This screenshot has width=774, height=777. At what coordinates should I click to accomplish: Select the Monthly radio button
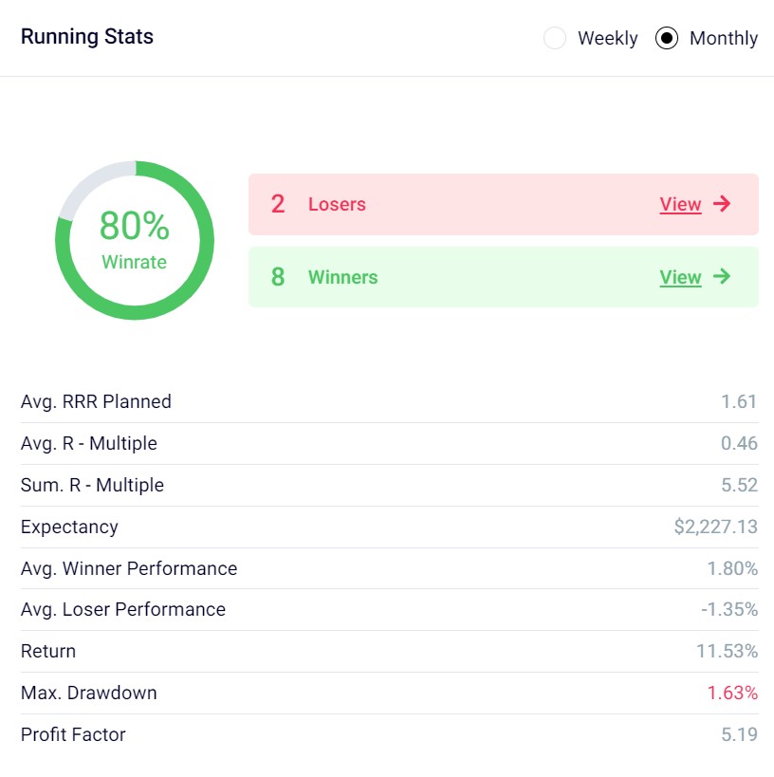click(667, 38)
